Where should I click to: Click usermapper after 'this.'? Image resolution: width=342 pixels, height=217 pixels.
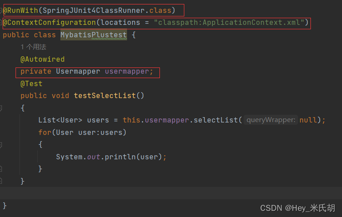pos(167,120)
